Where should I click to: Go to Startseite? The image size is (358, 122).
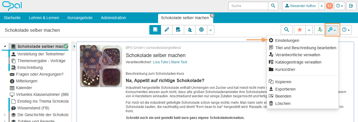pyautogui.click(x=12, y=18)
